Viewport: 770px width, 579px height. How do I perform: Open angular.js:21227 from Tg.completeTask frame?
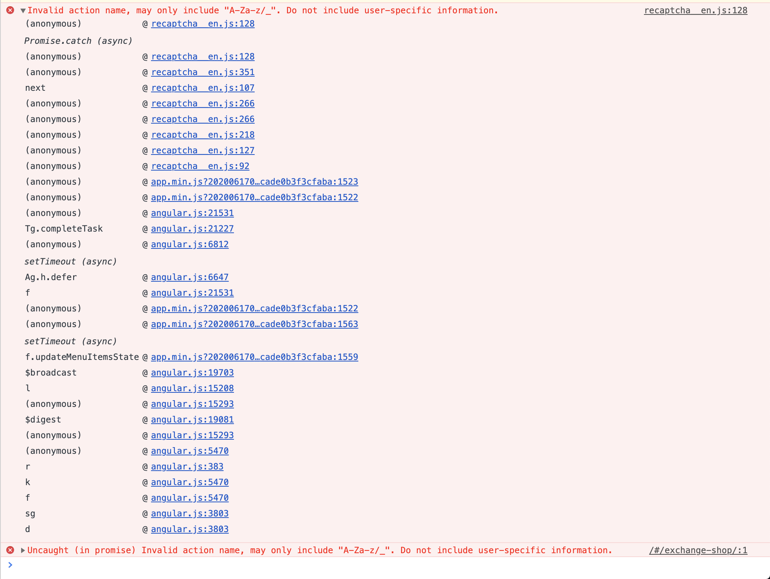click(193, 228)
